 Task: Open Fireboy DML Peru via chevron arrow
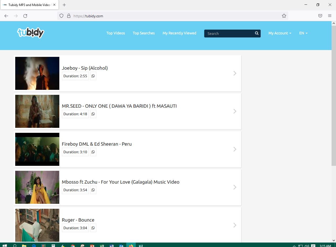235,149
